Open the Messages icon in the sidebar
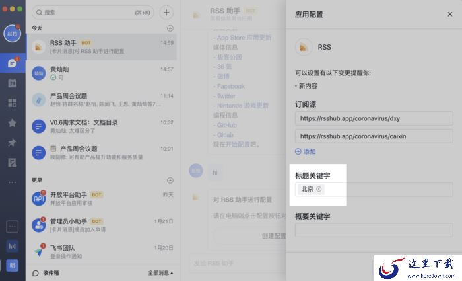 [x=12, y=63]
